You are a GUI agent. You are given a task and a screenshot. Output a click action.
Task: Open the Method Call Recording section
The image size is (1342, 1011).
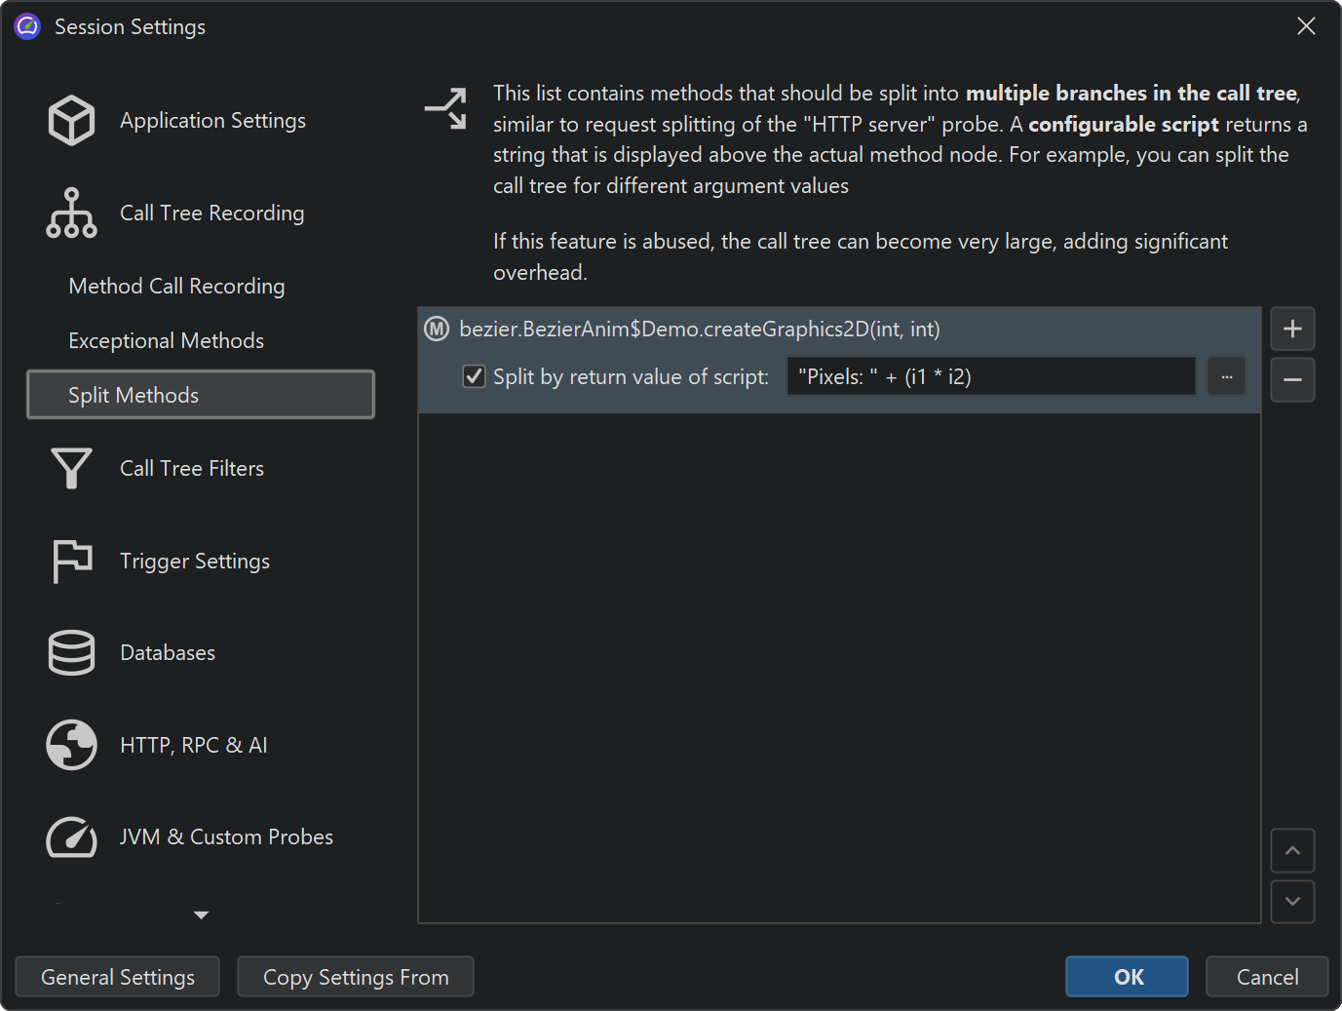tap(176, 286)
